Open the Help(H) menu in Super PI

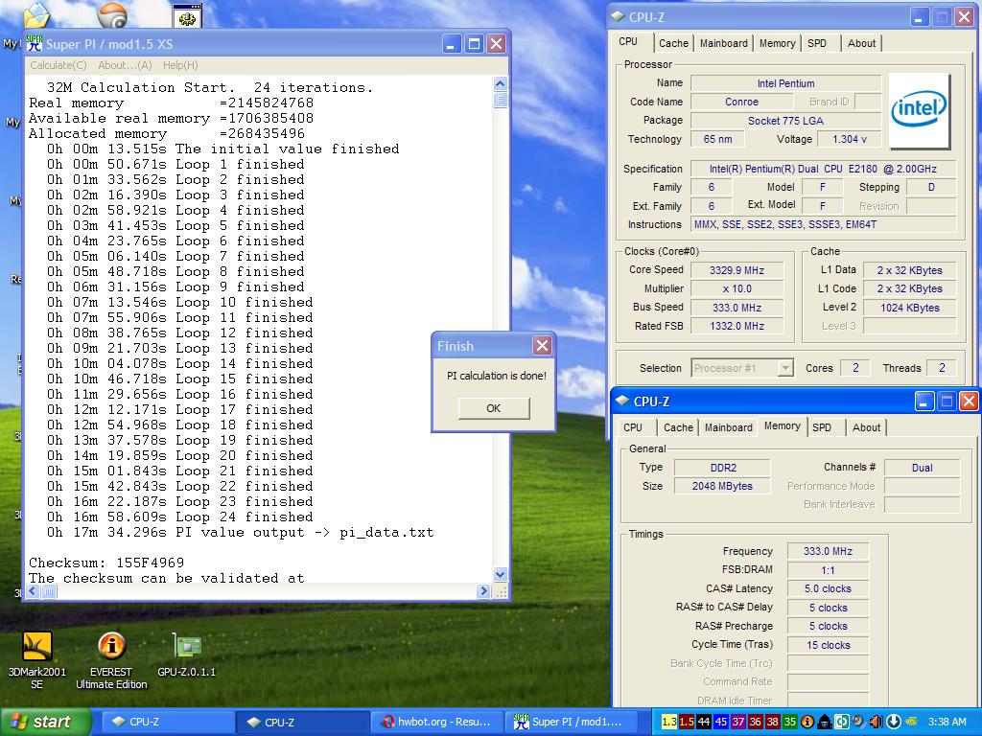click(x=180, y=65)
